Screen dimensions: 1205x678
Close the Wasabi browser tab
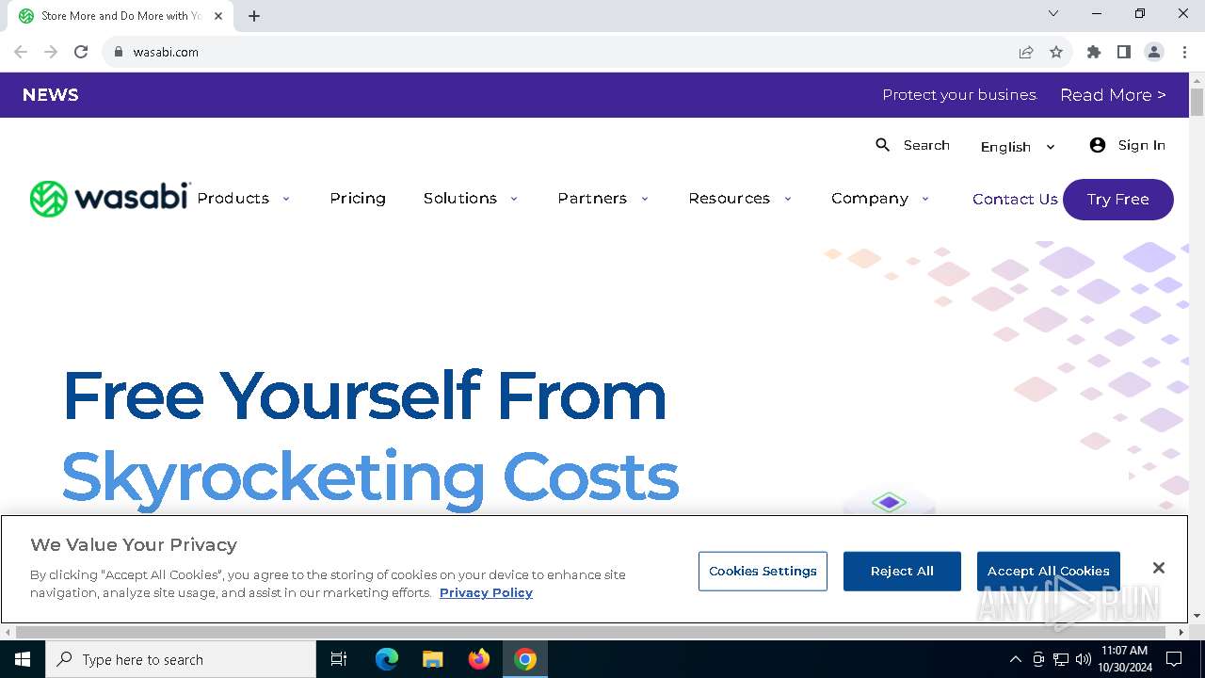click(x=218, y=16)
